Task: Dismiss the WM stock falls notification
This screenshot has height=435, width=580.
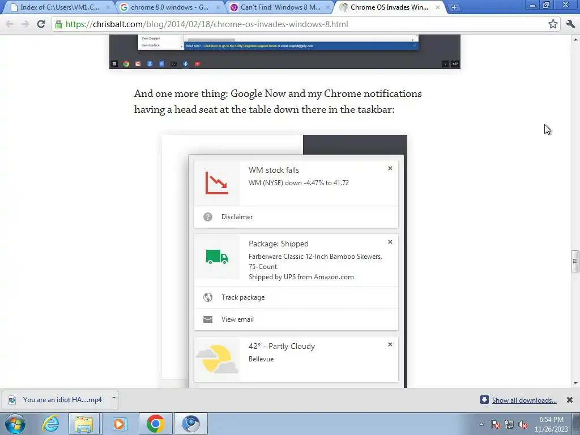Action: click(390, 168)
